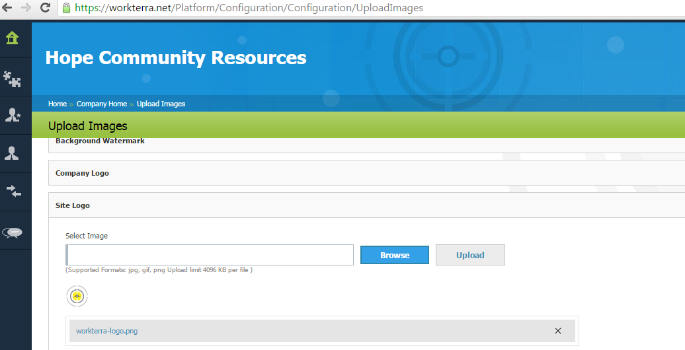Screen dimensions: 685x350
Task: Click the browser address bar URL
Action: tap(249, 8)
